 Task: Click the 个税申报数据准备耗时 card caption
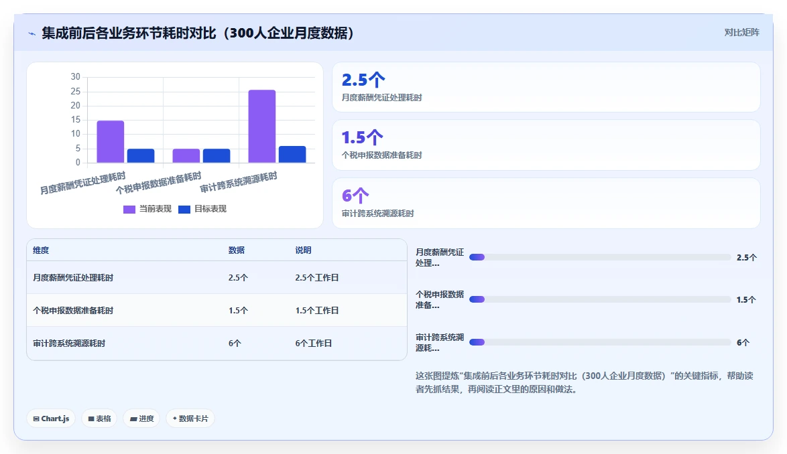point(382,155)
